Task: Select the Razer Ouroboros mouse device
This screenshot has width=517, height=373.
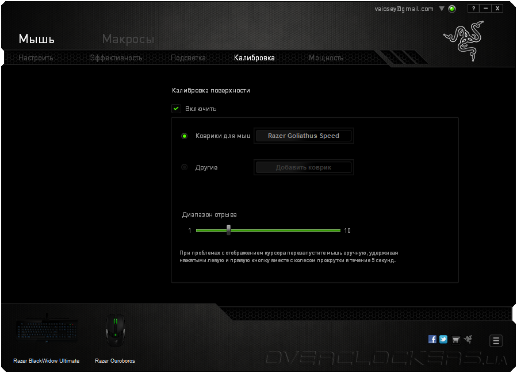Action: [115, 330]
